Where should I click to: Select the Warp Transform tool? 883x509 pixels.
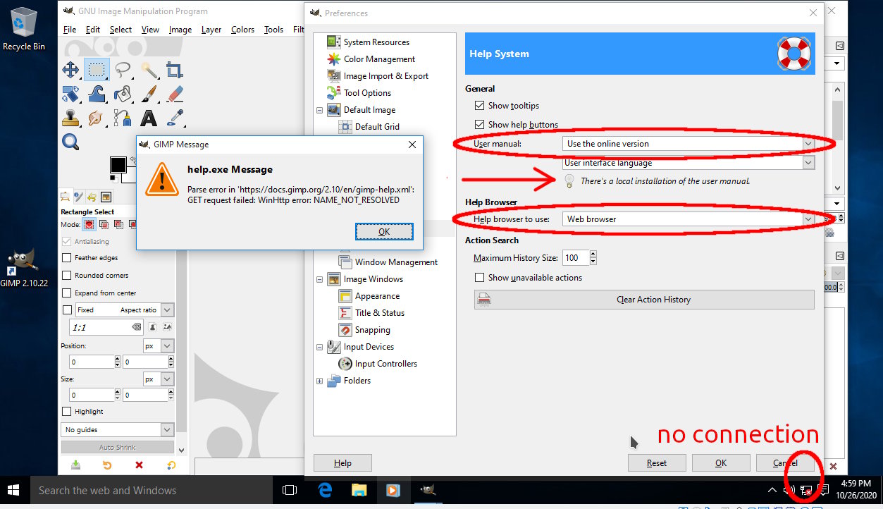pos(97,93)
